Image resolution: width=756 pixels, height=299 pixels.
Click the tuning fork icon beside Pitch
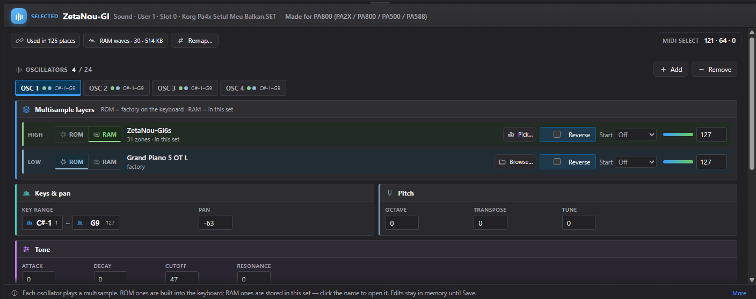389,193
